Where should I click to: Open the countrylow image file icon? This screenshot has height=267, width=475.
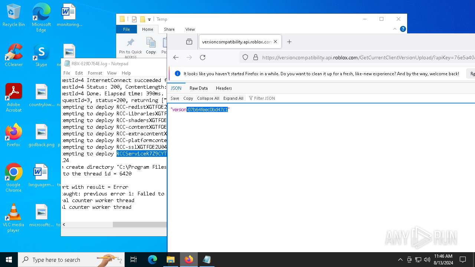pos(42,96)
